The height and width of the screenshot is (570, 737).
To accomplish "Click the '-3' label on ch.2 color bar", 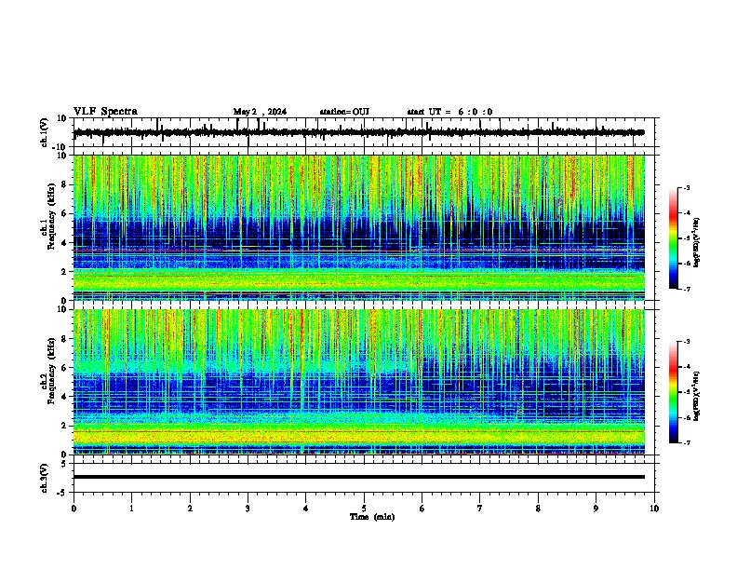I will point(687,342).
